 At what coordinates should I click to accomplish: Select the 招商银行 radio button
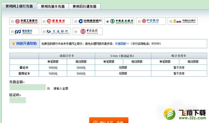pyautogui.click(x=44, y=22)
